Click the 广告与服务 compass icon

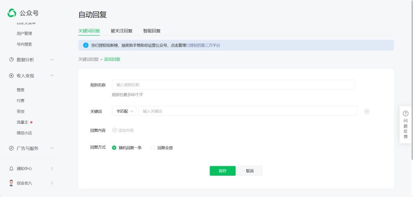point(11,148)
